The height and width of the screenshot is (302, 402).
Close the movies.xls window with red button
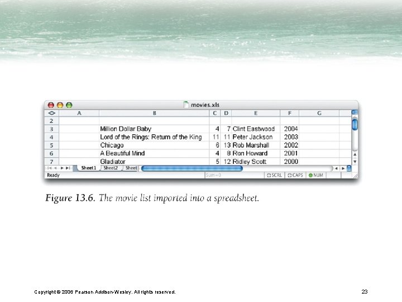click(51, 105)
